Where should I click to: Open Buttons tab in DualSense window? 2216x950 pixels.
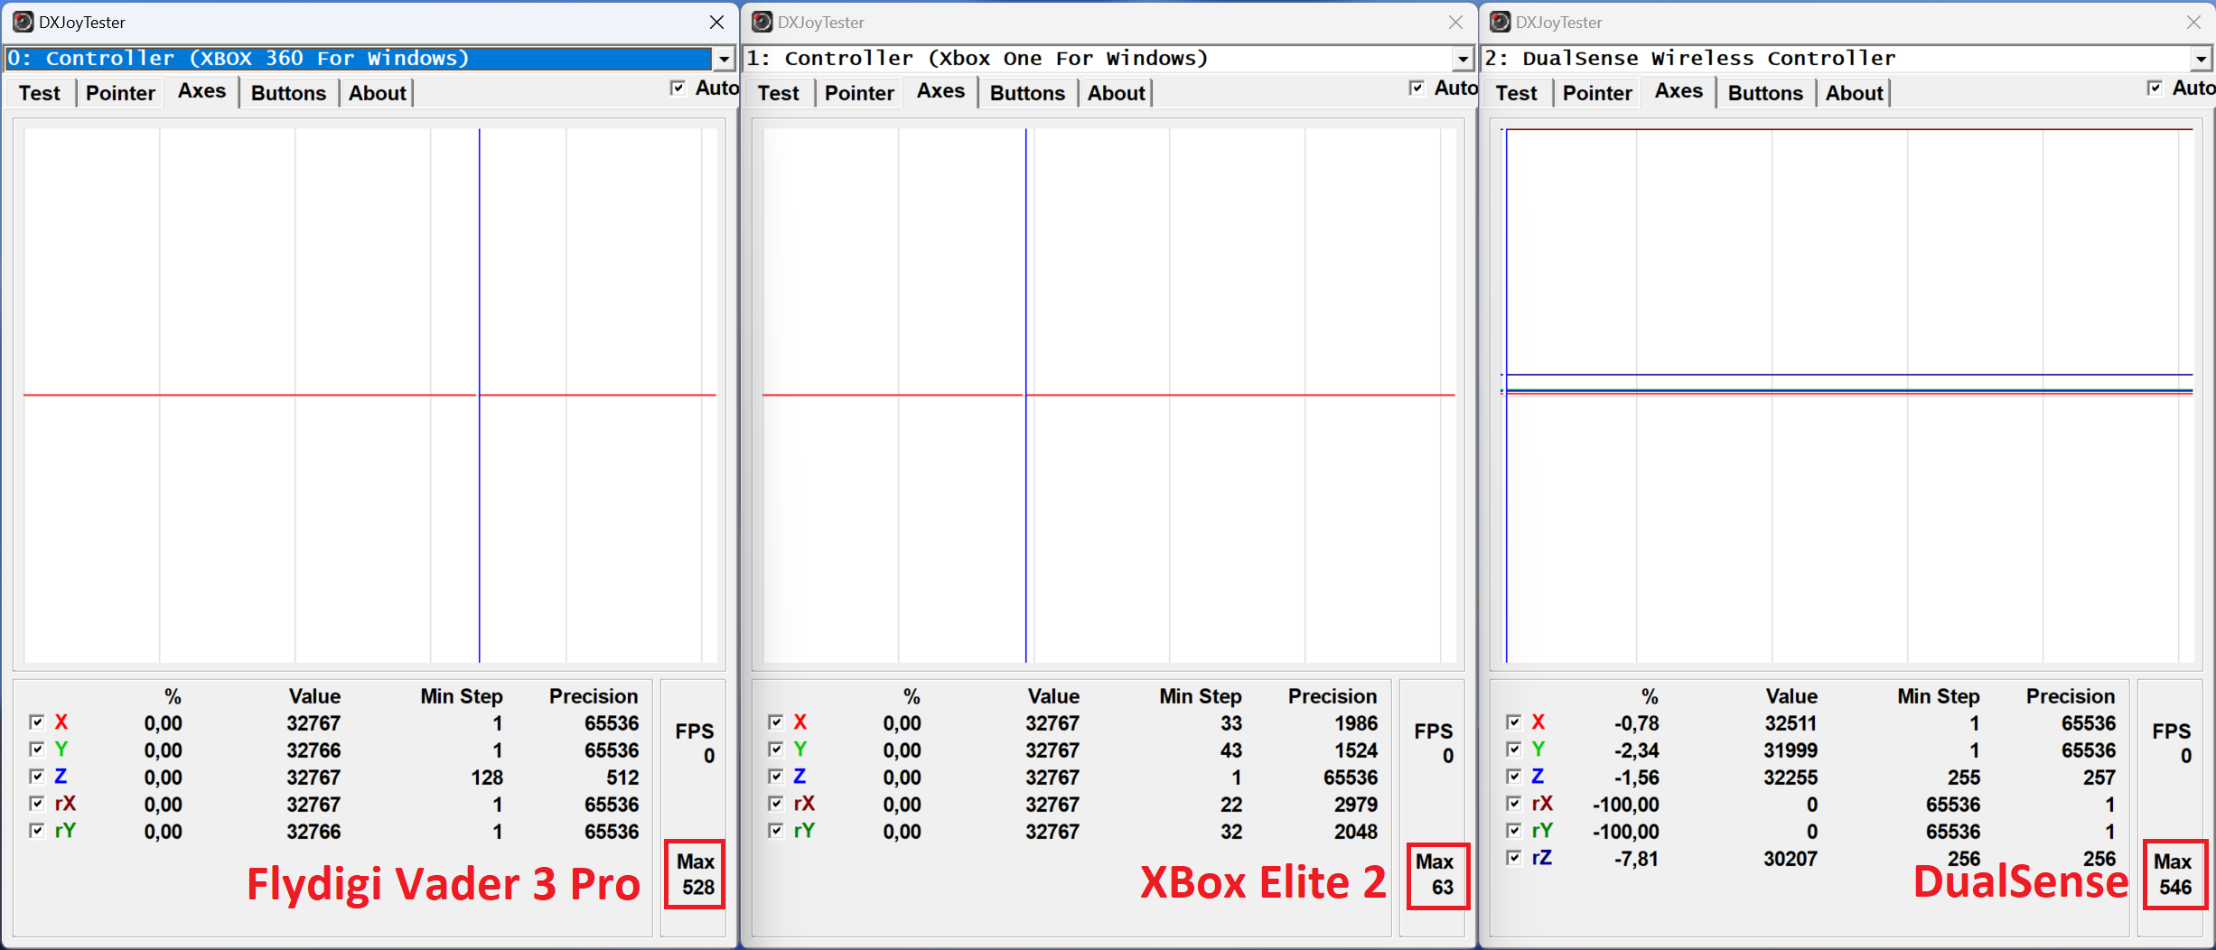(1765, 93)
